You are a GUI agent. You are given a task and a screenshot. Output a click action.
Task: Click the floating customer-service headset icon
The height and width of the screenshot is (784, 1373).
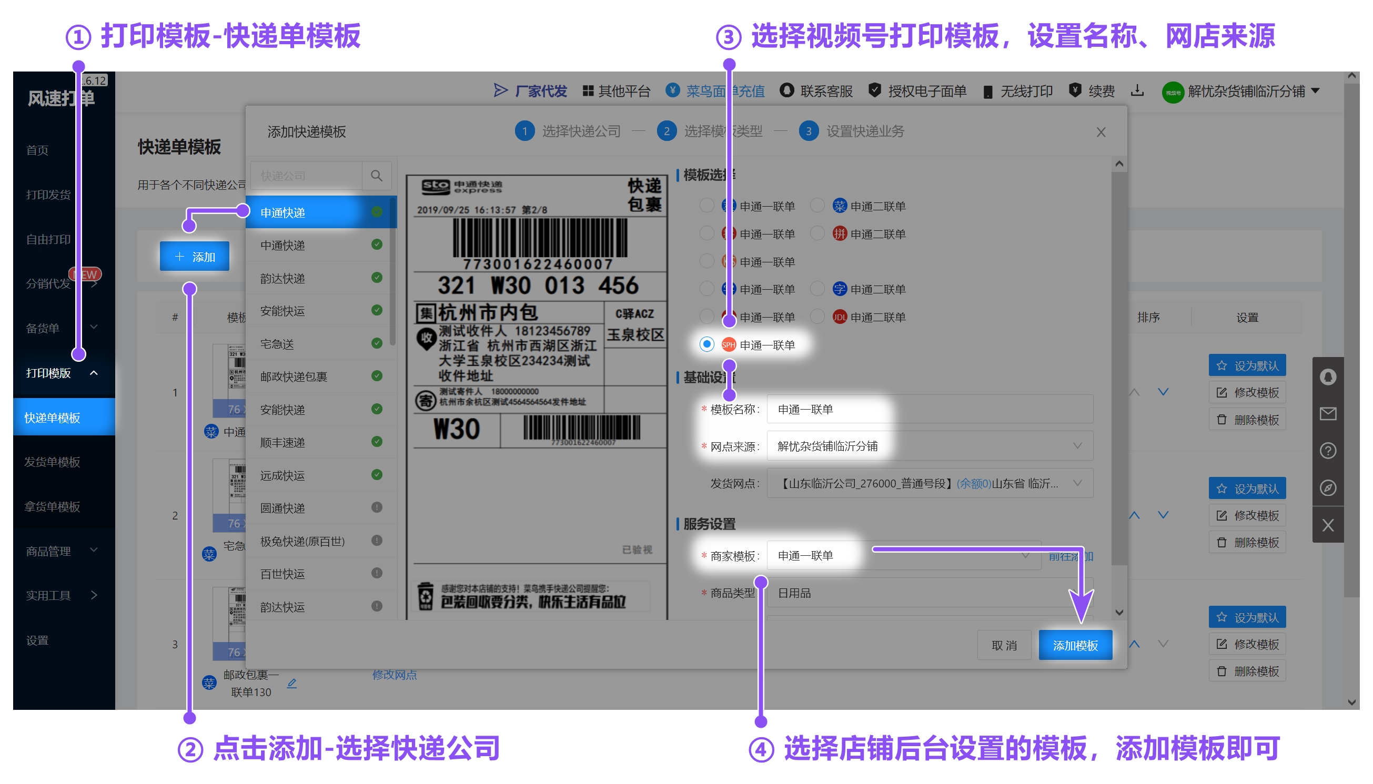1327,376
